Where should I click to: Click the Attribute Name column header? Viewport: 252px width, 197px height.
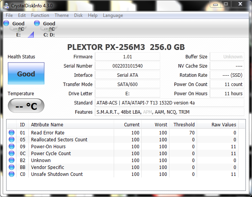click(x=47, y=125)
